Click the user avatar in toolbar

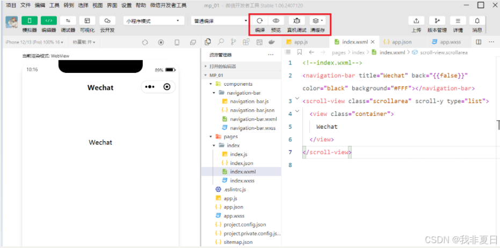click(x=12, y=22)
